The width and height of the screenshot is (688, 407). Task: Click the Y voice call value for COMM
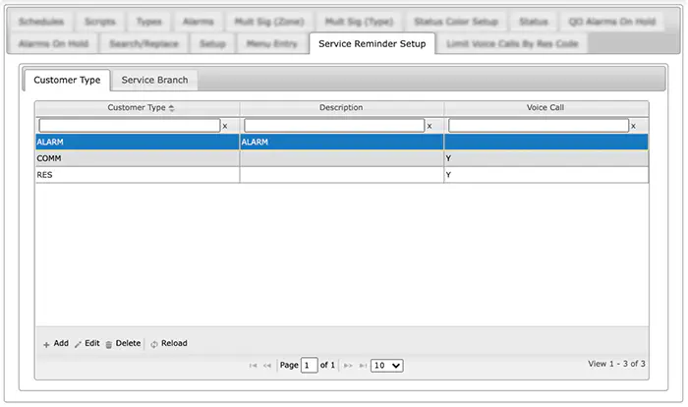pyautogui.click(x=448, y=158)
